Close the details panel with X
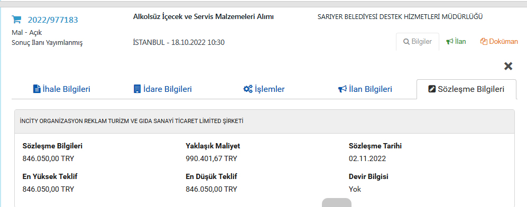This screenshot has width=527, height=207. (508, 66)
